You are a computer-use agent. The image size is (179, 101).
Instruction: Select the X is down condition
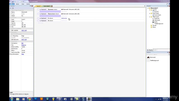[x=50, y=21]
